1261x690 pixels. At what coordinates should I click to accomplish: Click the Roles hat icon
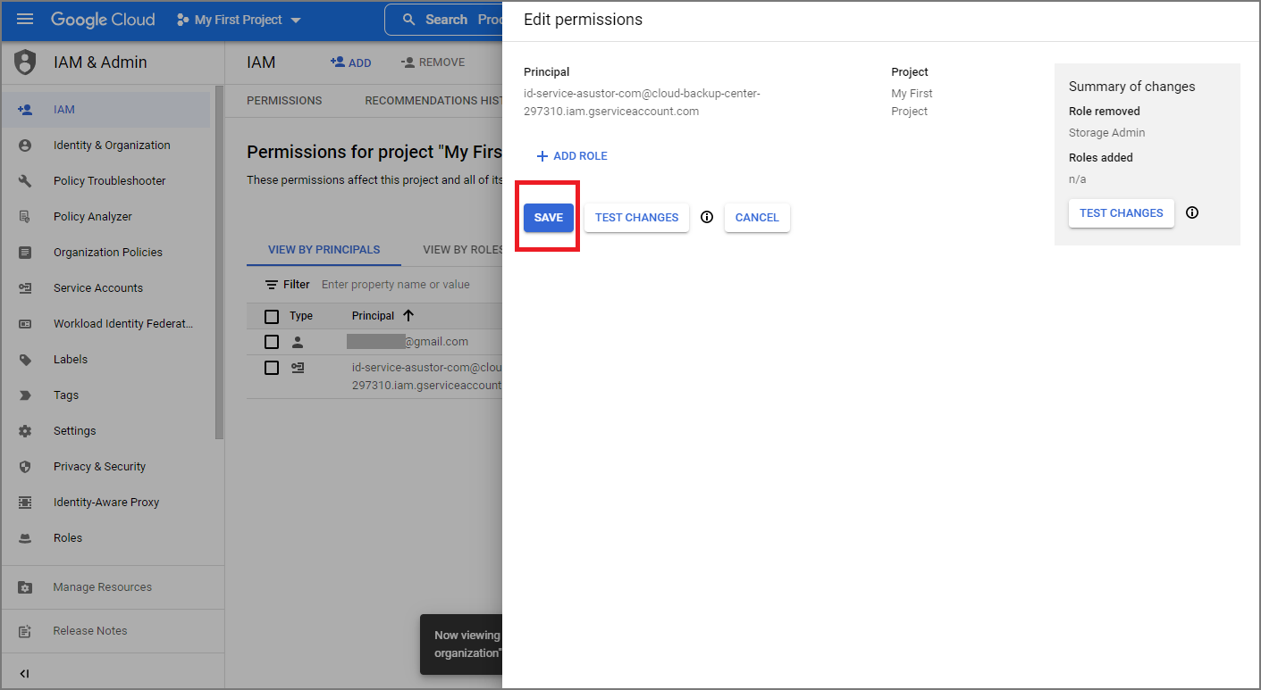25,538
